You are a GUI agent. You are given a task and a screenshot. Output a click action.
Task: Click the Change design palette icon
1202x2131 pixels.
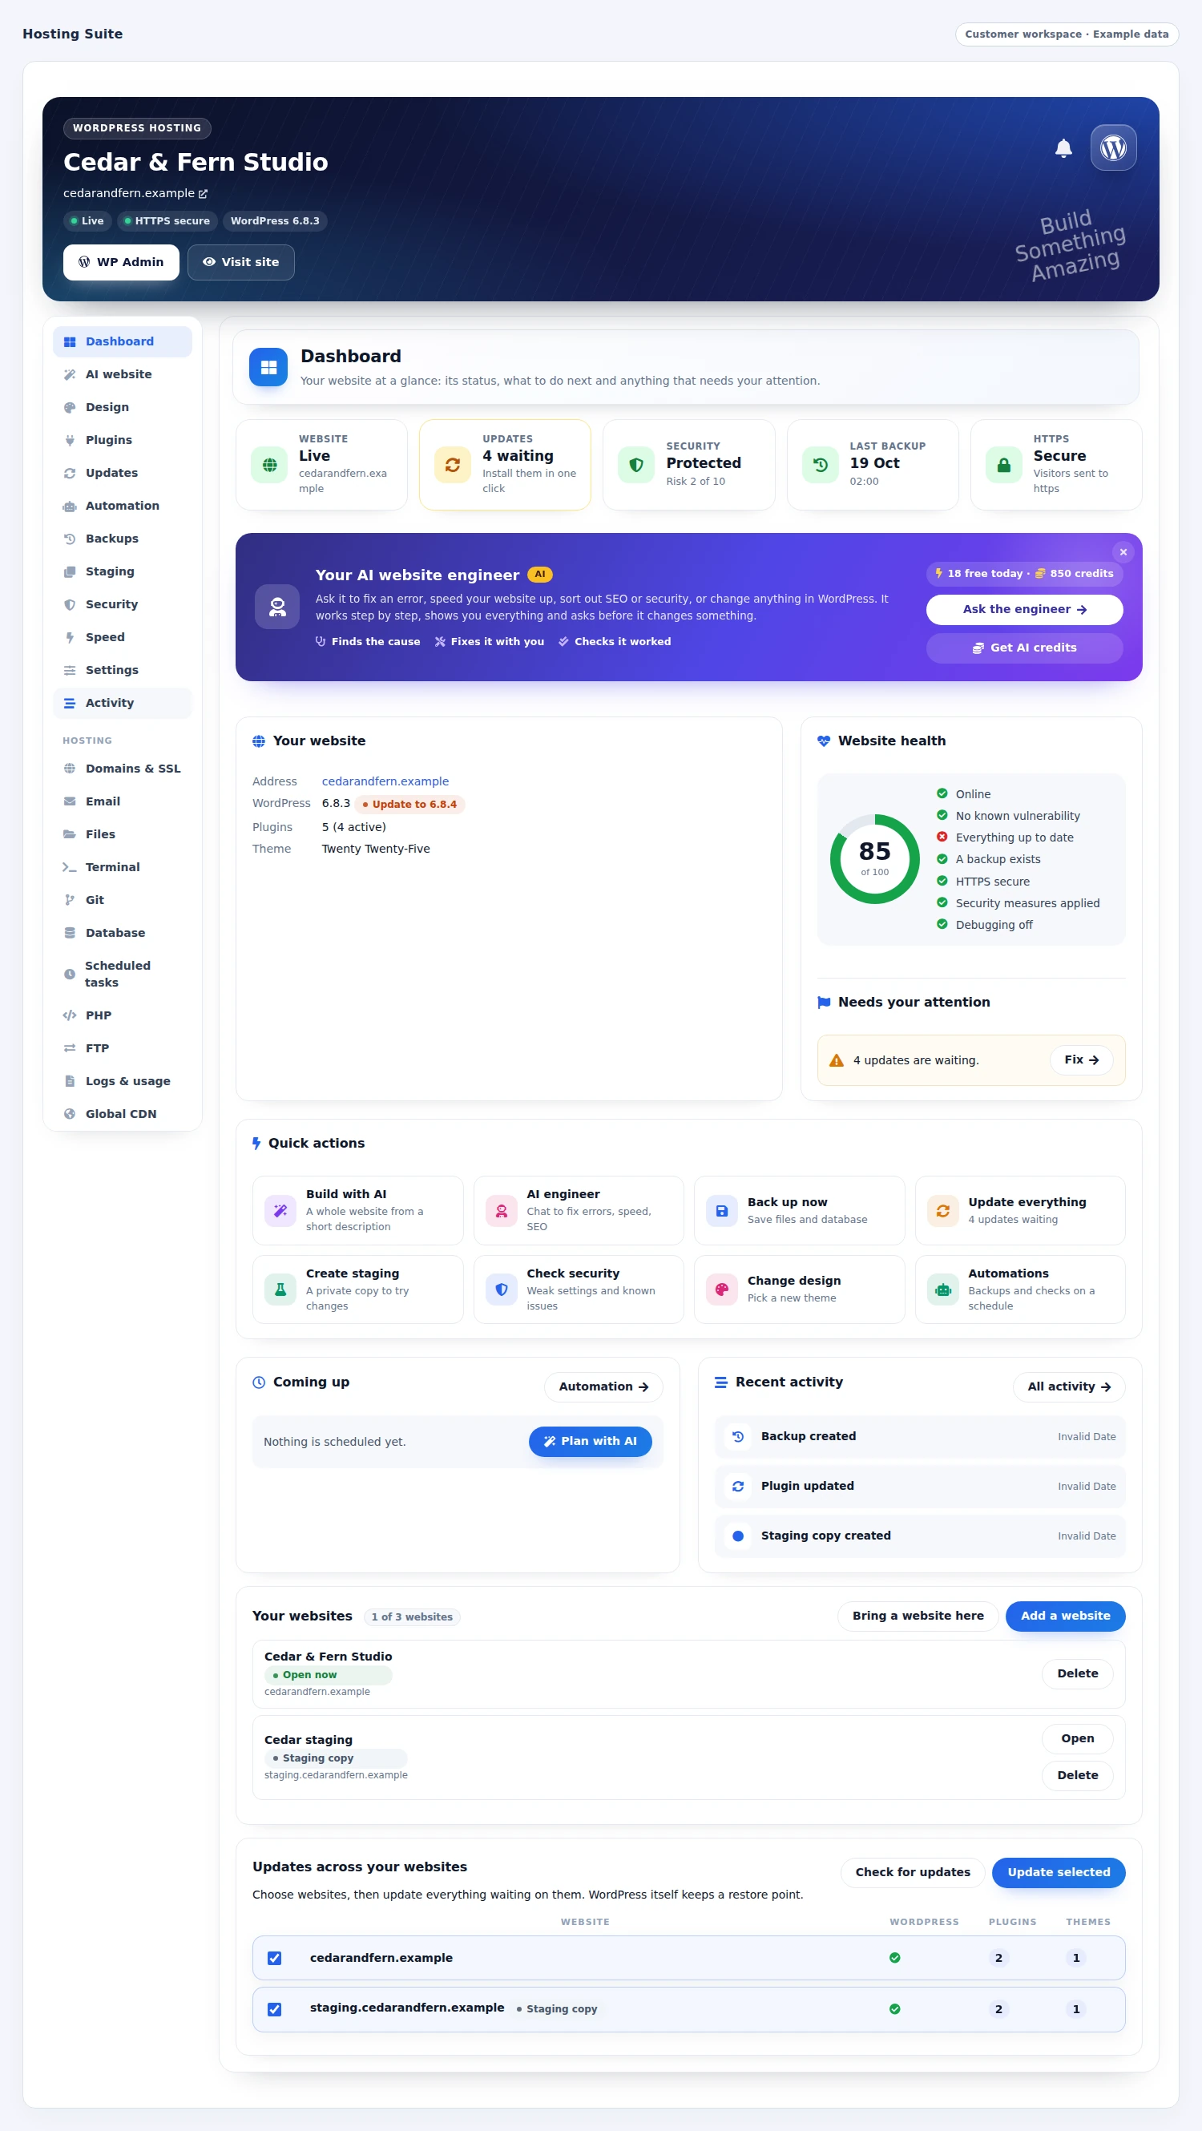[721, 1289]
